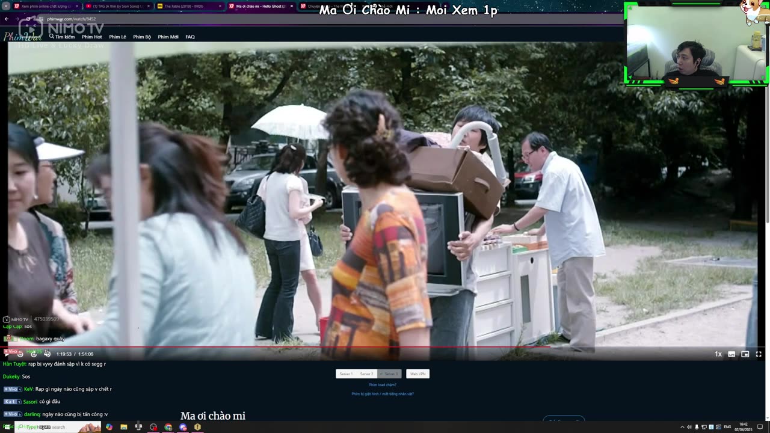Reload the page with refresh icon
The width and height of the screenshot is (770, 433).
(28, 19)
